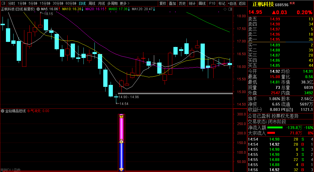Switch to the 30分钟 period tab
This screenshot has height=172, width=314.
[58, 3]
